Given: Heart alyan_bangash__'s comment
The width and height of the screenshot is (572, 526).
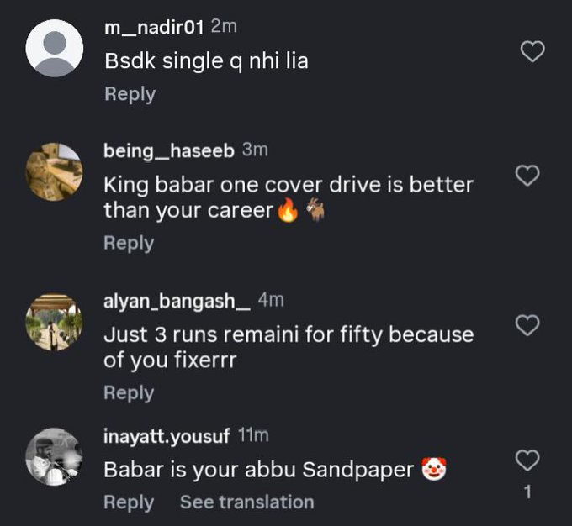Looking at the screenshot, I should point(527,325).
